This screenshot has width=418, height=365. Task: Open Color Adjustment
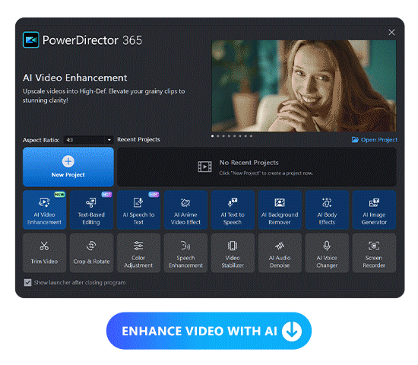coord(138,253)
